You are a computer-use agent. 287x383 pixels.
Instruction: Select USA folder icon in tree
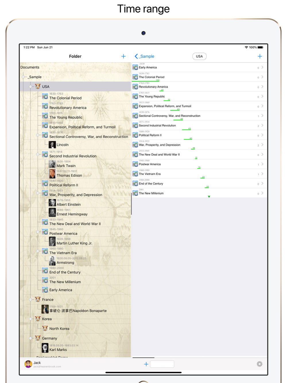tap(38, 86)
